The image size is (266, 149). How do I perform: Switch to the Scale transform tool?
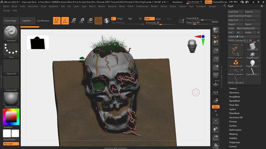81,21
